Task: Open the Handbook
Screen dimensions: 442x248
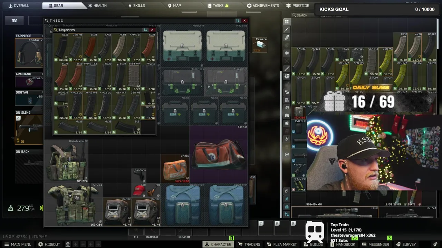Action: [x=343, y=244]
